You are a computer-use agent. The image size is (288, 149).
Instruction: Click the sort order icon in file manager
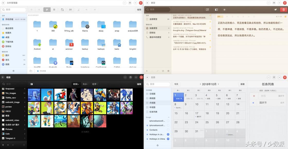[70, 10]
